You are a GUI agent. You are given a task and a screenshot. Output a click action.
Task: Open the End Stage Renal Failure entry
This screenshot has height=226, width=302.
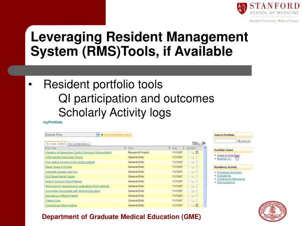[x=60, y=177]
